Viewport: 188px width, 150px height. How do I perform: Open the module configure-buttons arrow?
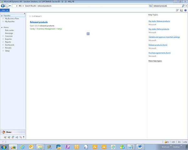pos(23,137)
